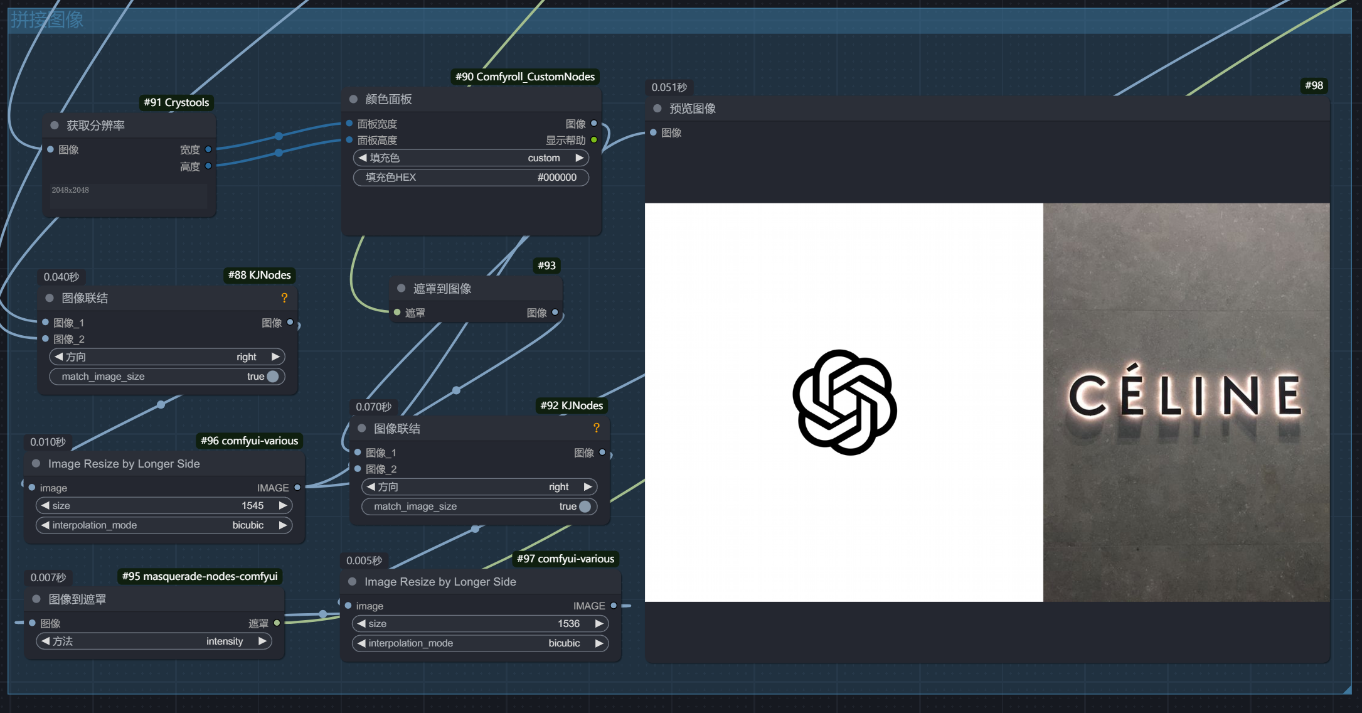Next 方法 option on 图像到遮罩
Image resolution: width=1362 pixels, height=713 pixels.
(262, 641)
